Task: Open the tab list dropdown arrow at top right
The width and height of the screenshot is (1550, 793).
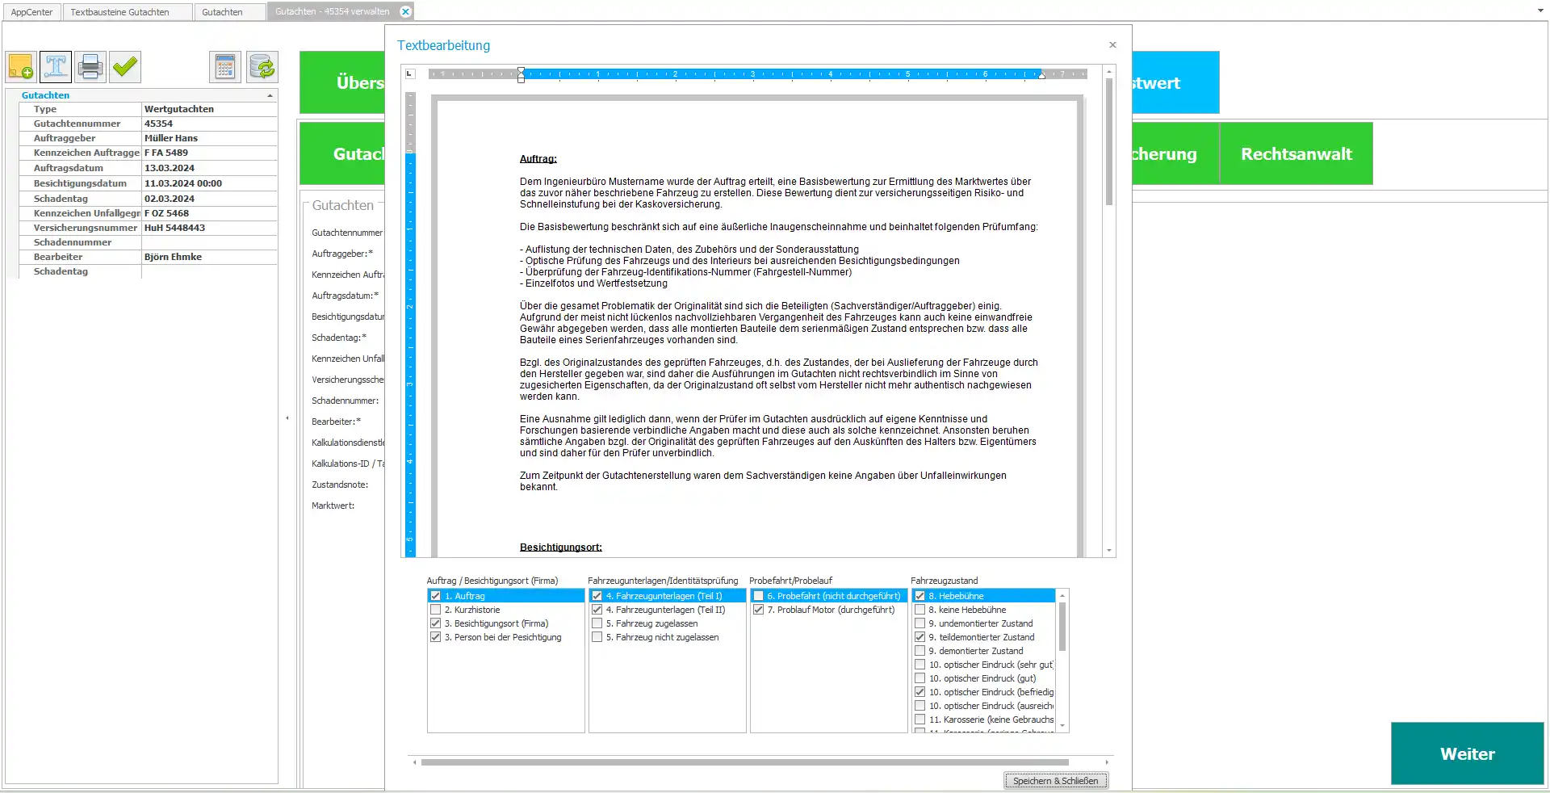Action: pos(1541,11)
